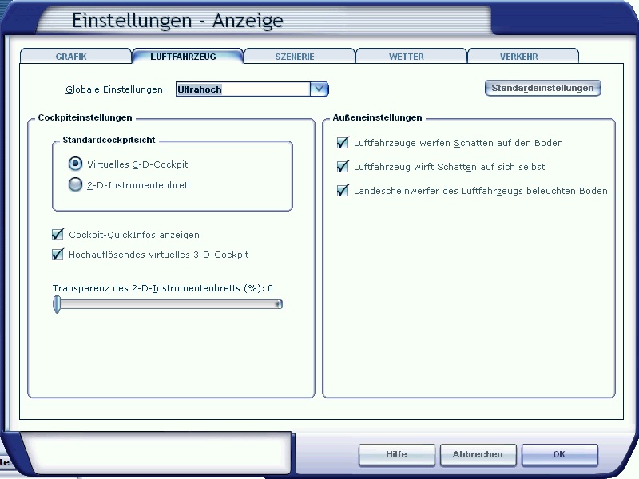This screenshot has height=479, width=639.
Task: Toggle Hochauflösendes virtuelles 3-D-Cockpit
Action: (57, 254)
